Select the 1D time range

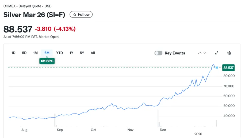click(x=13, y=53)
